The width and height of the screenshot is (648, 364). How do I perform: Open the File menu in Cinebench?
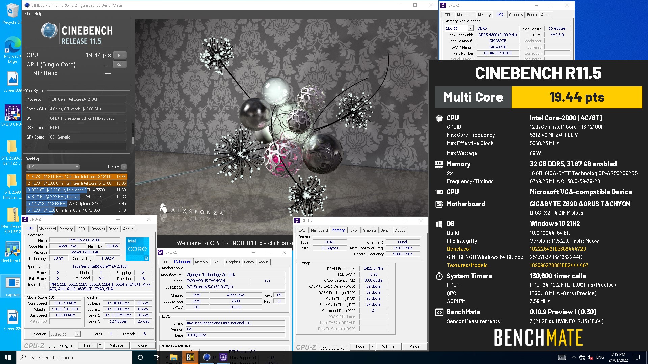[27, 14]
